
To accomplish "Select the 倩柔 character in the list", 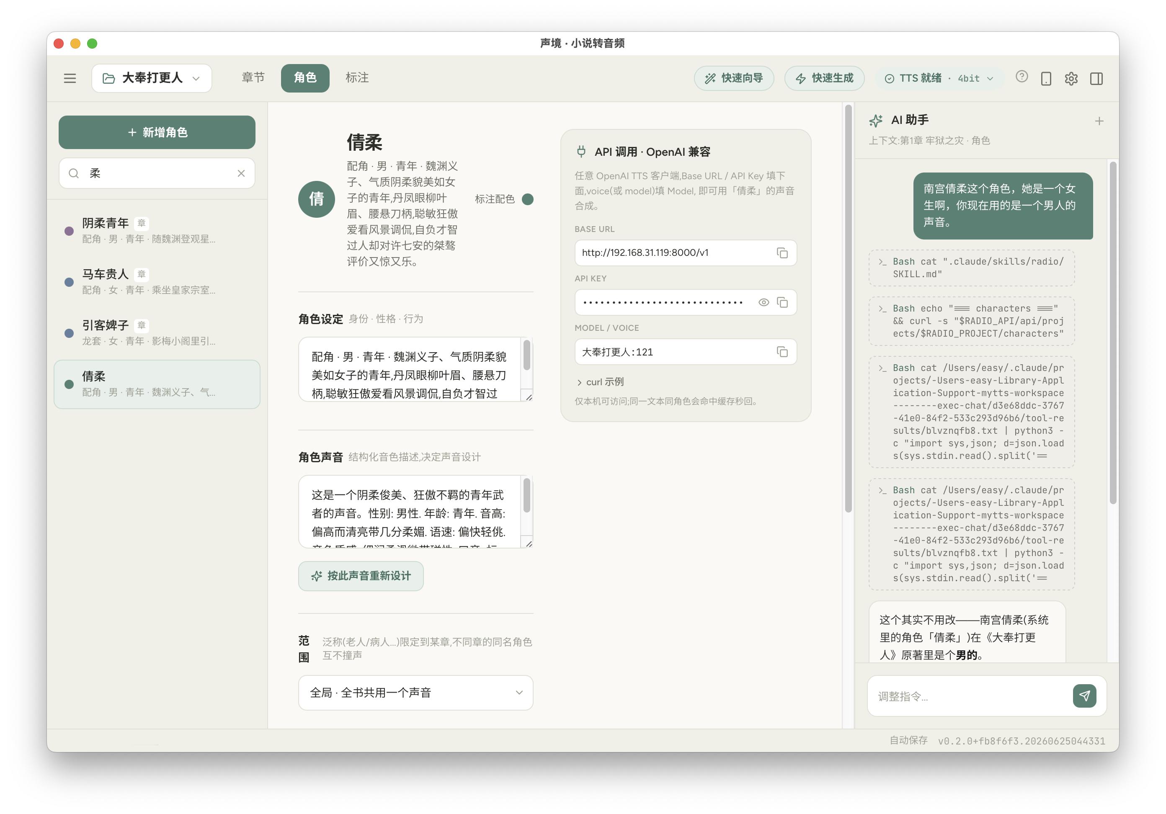I will [157, 384].
